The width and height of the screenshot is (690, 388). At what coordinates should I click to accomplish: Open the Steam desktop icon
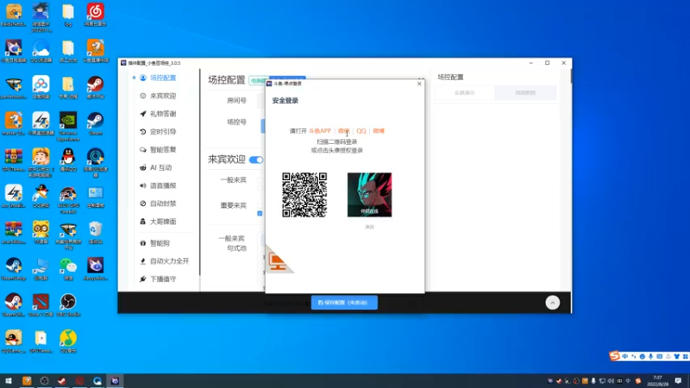click(x=96, y=123)
